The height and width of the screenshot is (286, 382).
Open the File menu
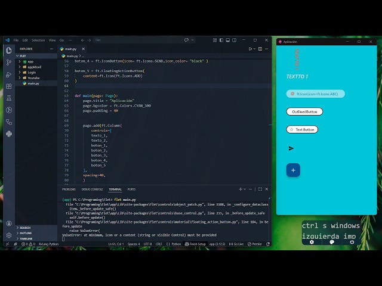pos(16,40)
